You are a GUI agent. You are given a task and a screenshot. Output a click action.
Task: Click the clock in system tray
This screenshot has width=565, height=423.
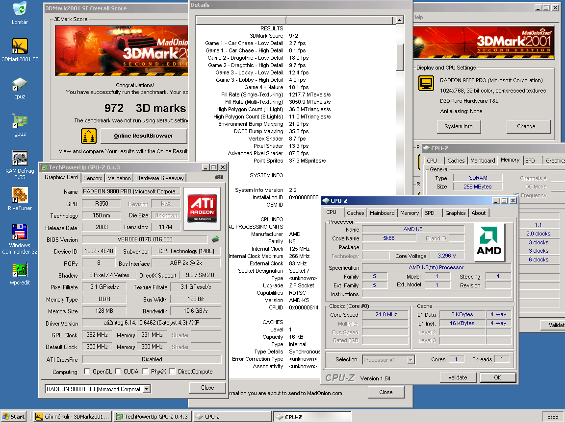tap(553, 417)
